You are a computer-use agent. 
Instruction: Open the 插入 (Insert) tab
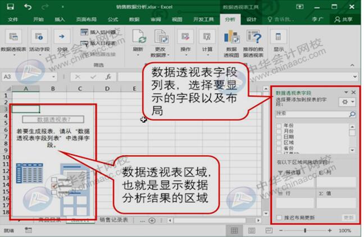(x=60, y=19)
